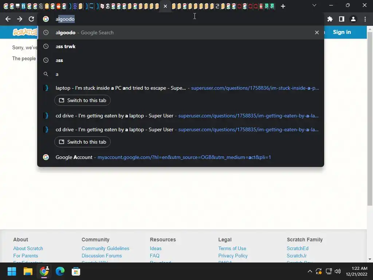Viewport: 373px width, 280px height.
Task: Click the Google icon beside Google Account
Action: [46, 157]
